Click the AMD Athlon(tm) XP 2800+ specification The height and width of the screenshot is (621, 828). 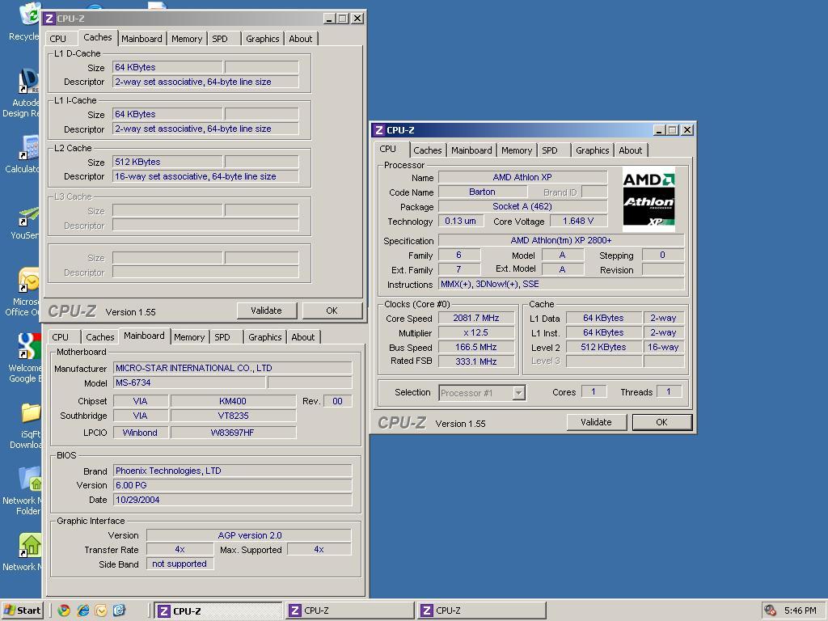click(x=561, y=240)
